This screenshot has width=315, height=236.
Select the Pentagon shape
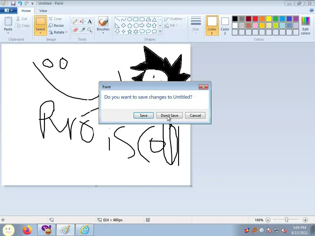[x=130, y=26]
